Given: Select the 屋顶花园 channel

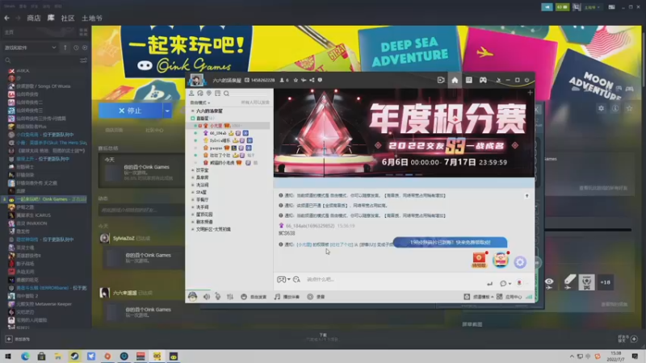Looking at the screenshot, I should [x=204, y=215].
